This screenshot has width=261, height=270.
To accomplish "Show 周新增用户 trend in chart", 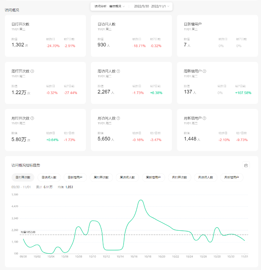I will (153, 177).
